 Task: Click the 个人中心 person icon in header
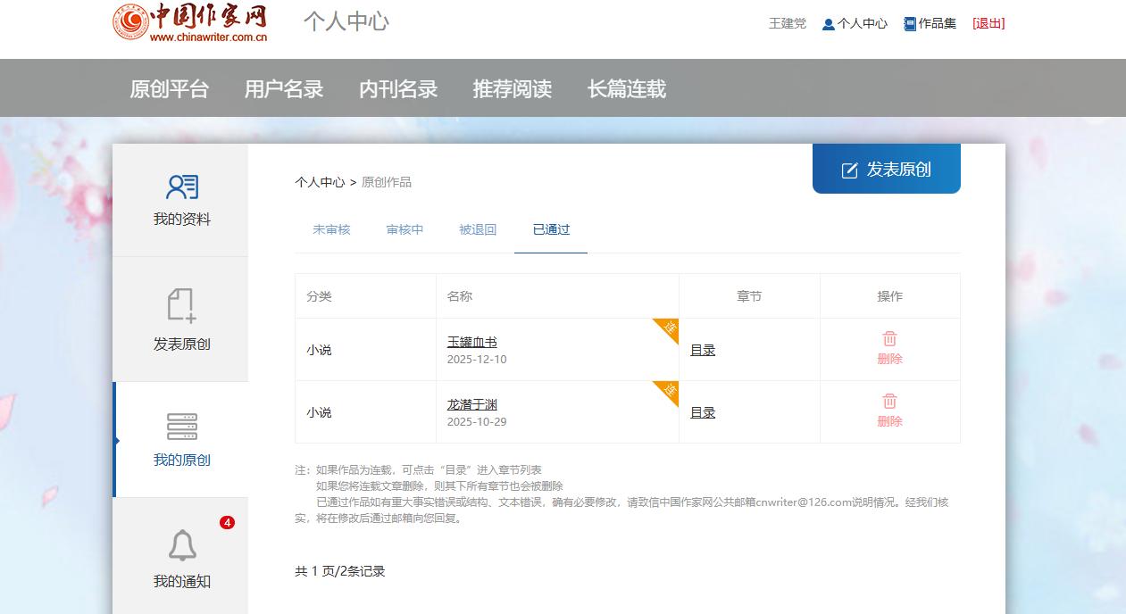coord(828,24)
